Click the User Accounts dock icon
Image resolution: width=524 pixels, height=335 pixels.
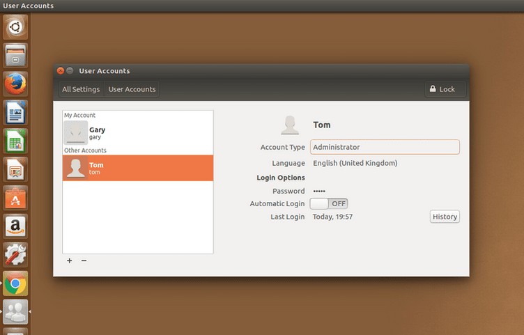(15, 312)
